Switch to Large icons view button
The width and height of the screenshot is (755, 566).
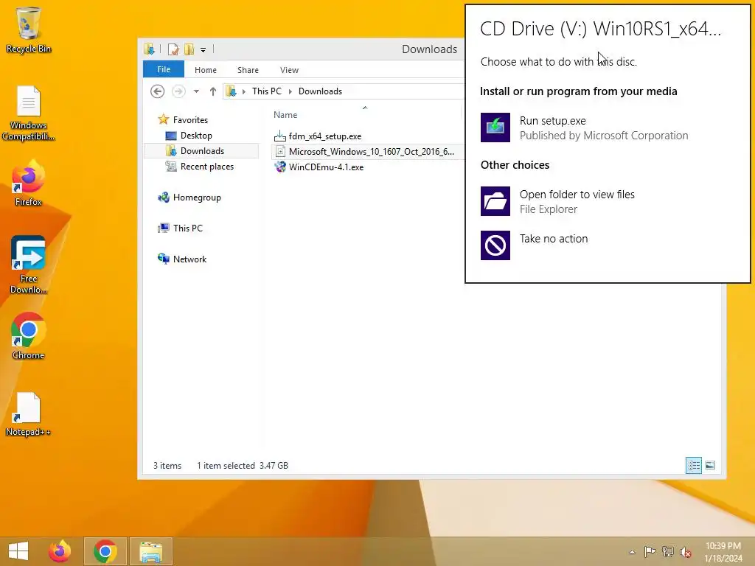pos(710,466)
